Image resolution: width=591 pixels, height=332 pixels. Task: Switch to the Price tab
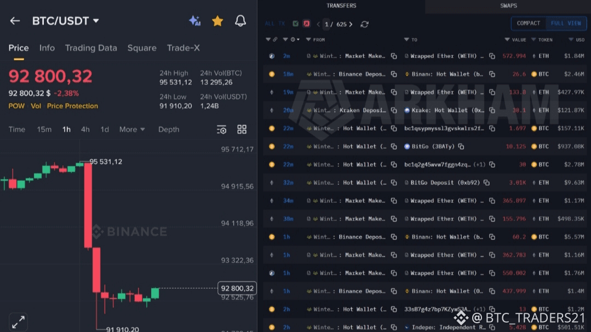pyautogui.click(x=19, y=48)
